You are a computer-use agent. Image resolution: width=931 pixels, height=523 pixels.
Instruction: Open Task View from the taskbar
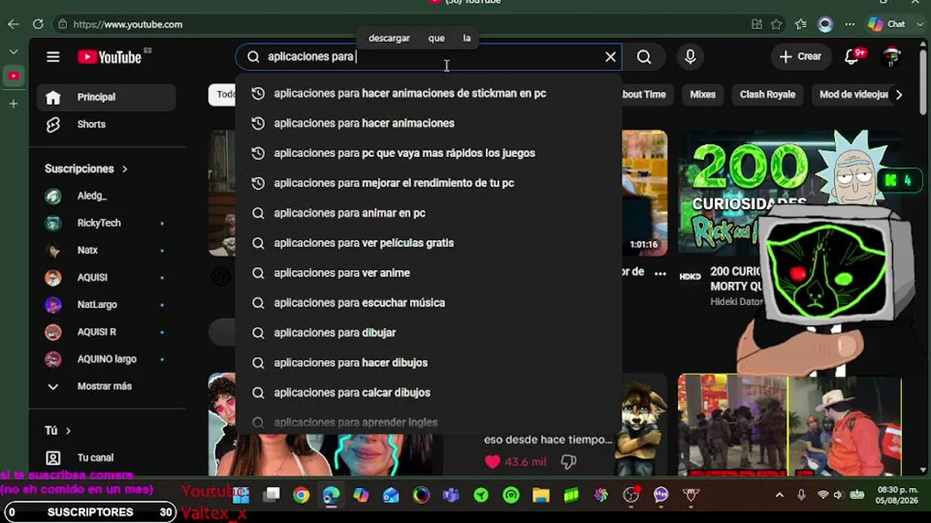tap(271, 495)
